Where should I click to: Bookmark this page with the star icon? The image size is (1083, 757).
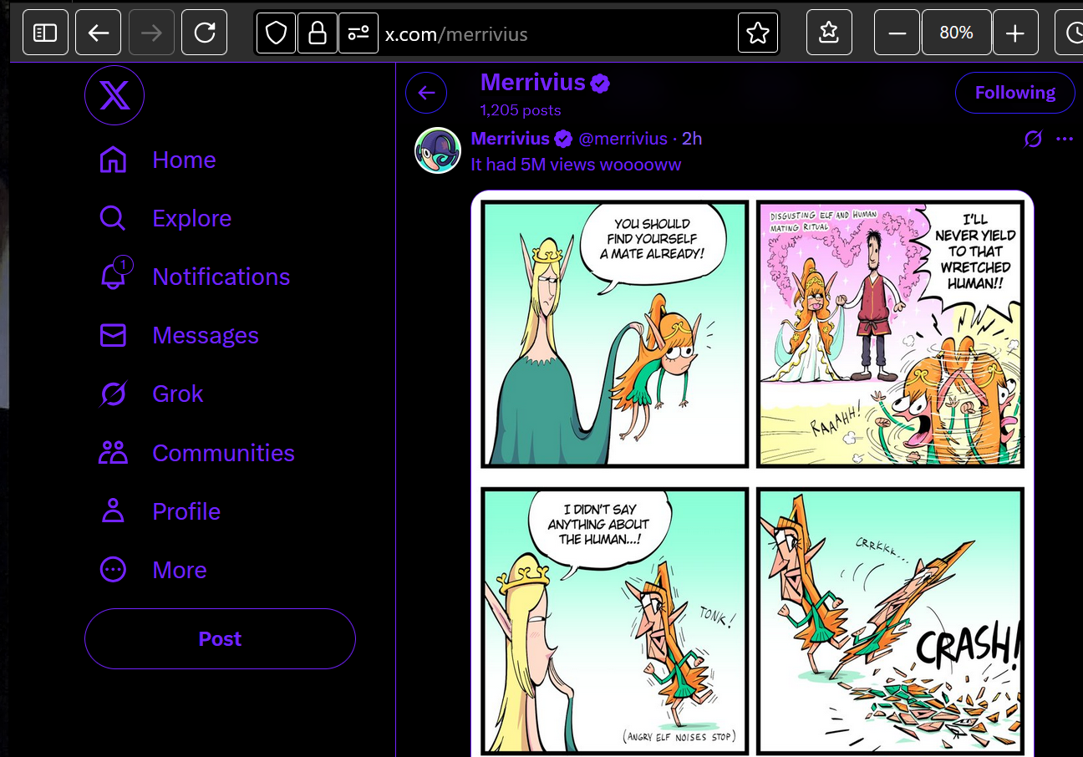pos(758,33)
